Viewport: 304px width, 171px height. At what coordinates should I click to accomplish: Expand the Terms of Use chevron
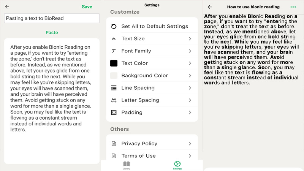click(190, 156)
